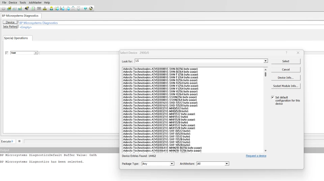
Task: Open Socket Module Info...
Action: [x=286, y=86]
